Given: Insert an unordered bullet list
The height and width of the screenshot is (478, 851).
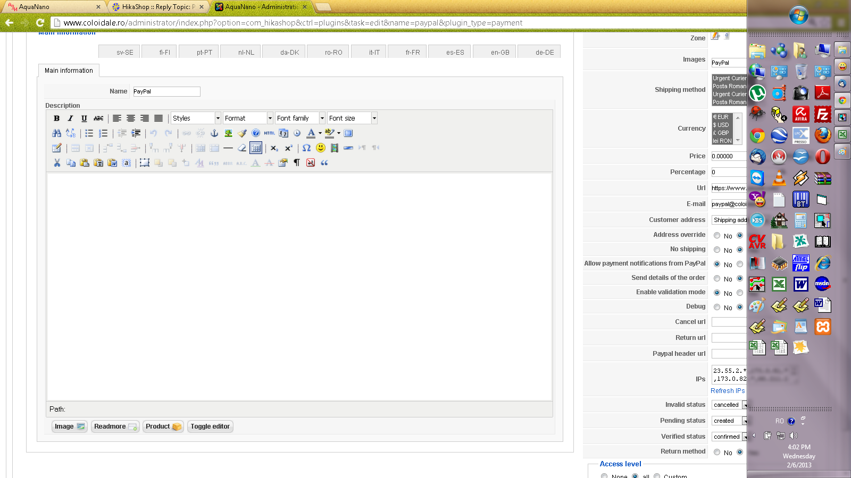Looking at the screenshot, I should 89,133.
